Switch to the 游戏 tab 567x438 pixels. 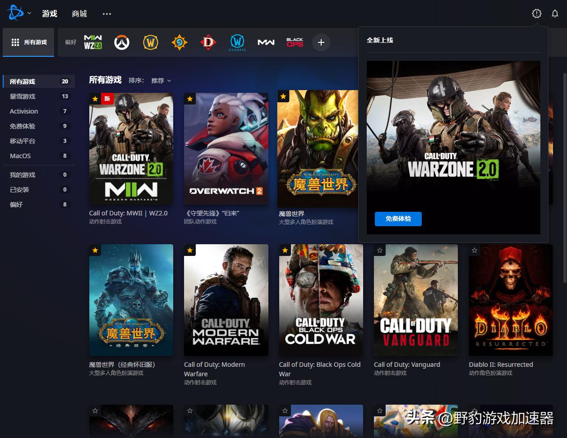(x=50, y=14)
